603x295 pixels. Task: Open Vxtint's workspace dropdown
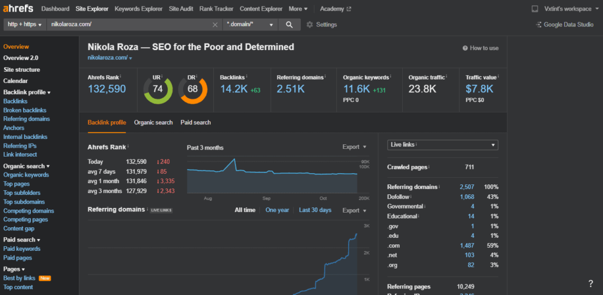click(x=571, y=8)
